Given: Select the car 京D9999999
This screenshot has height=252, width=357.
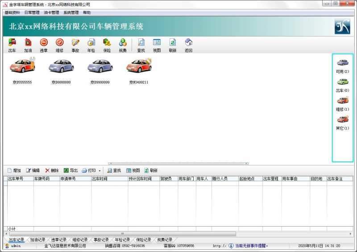Looking at the screenshot, I should coord(100,71).
